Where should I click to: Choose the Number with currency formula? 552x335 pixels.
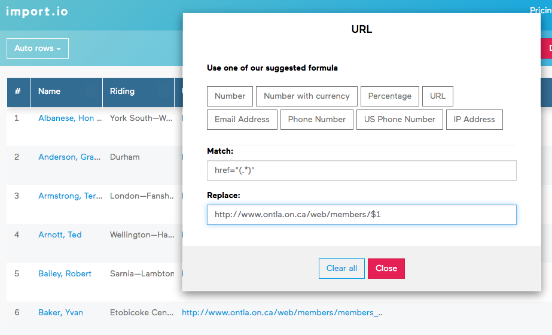pos(306,96)
